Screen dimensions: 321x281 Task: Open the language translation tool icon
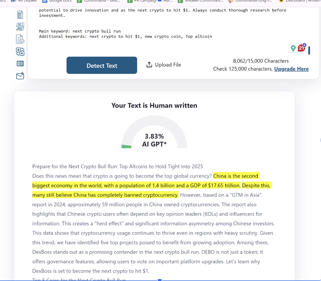point(20,51)
